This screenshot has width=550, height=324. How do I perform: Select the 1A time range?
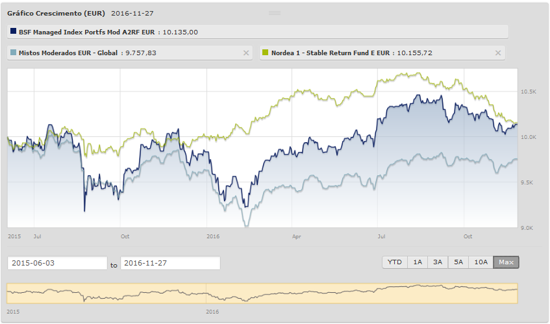coord(417,262)
